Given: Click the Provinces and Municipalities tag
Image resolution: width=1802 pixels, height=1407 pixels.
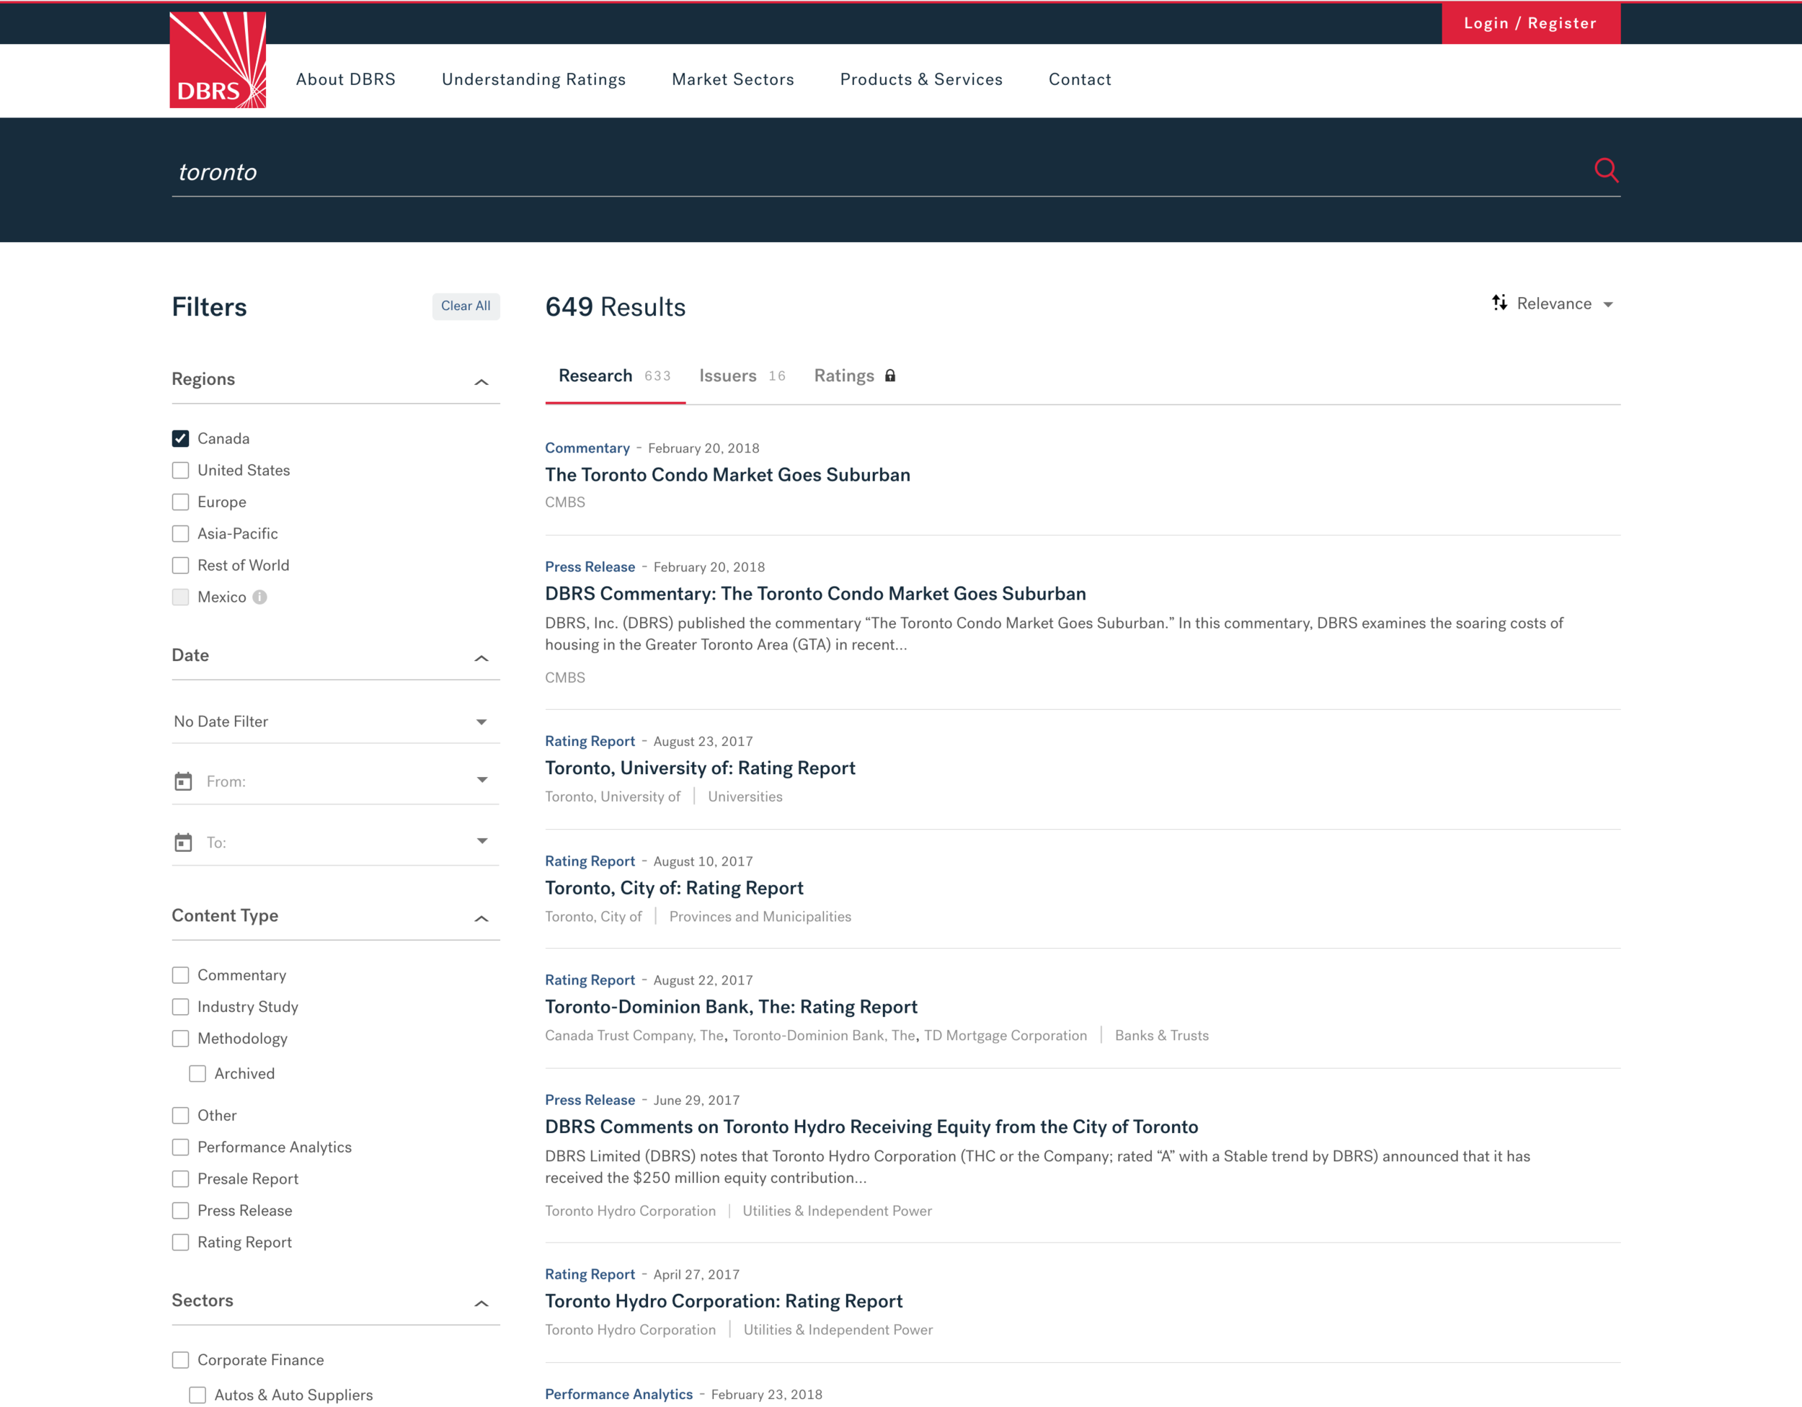Looking at the screenshot, I should tap(760, 916).
